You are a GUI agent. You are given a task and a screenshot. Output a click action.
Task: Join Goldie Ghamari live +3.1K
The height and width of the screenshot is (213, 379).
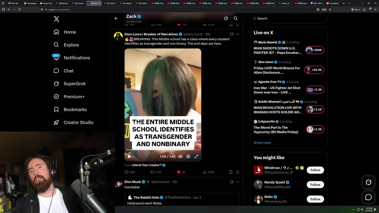coord(315,109)
